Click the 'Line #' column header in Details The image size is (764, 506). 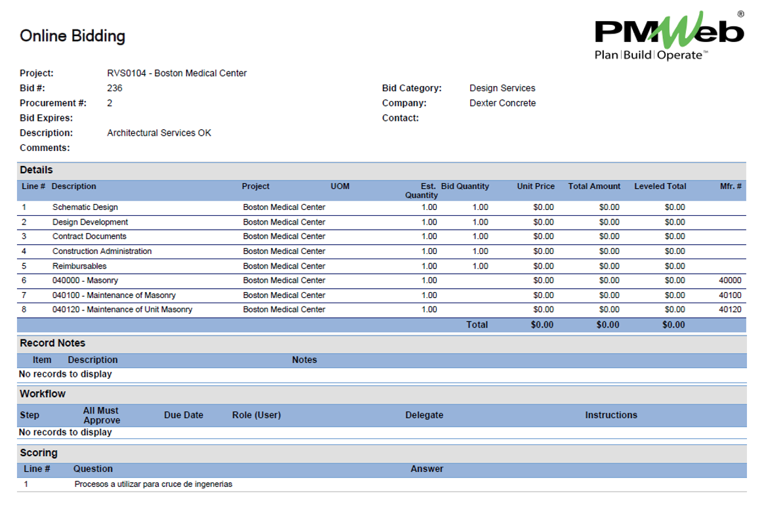click(33, 186)
